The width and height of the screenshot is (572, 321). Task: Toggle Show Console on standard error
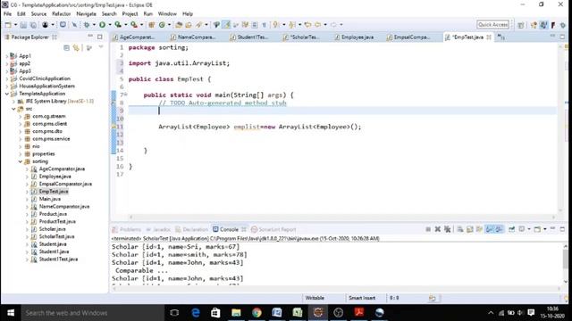click(499, 229)
